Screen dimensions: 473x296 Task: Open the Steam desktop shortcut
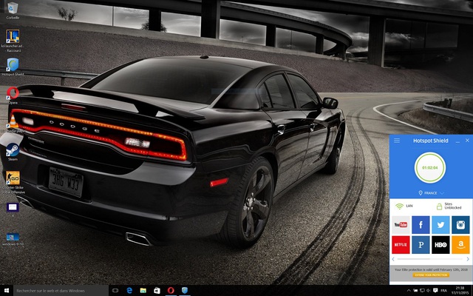[13, 146]
